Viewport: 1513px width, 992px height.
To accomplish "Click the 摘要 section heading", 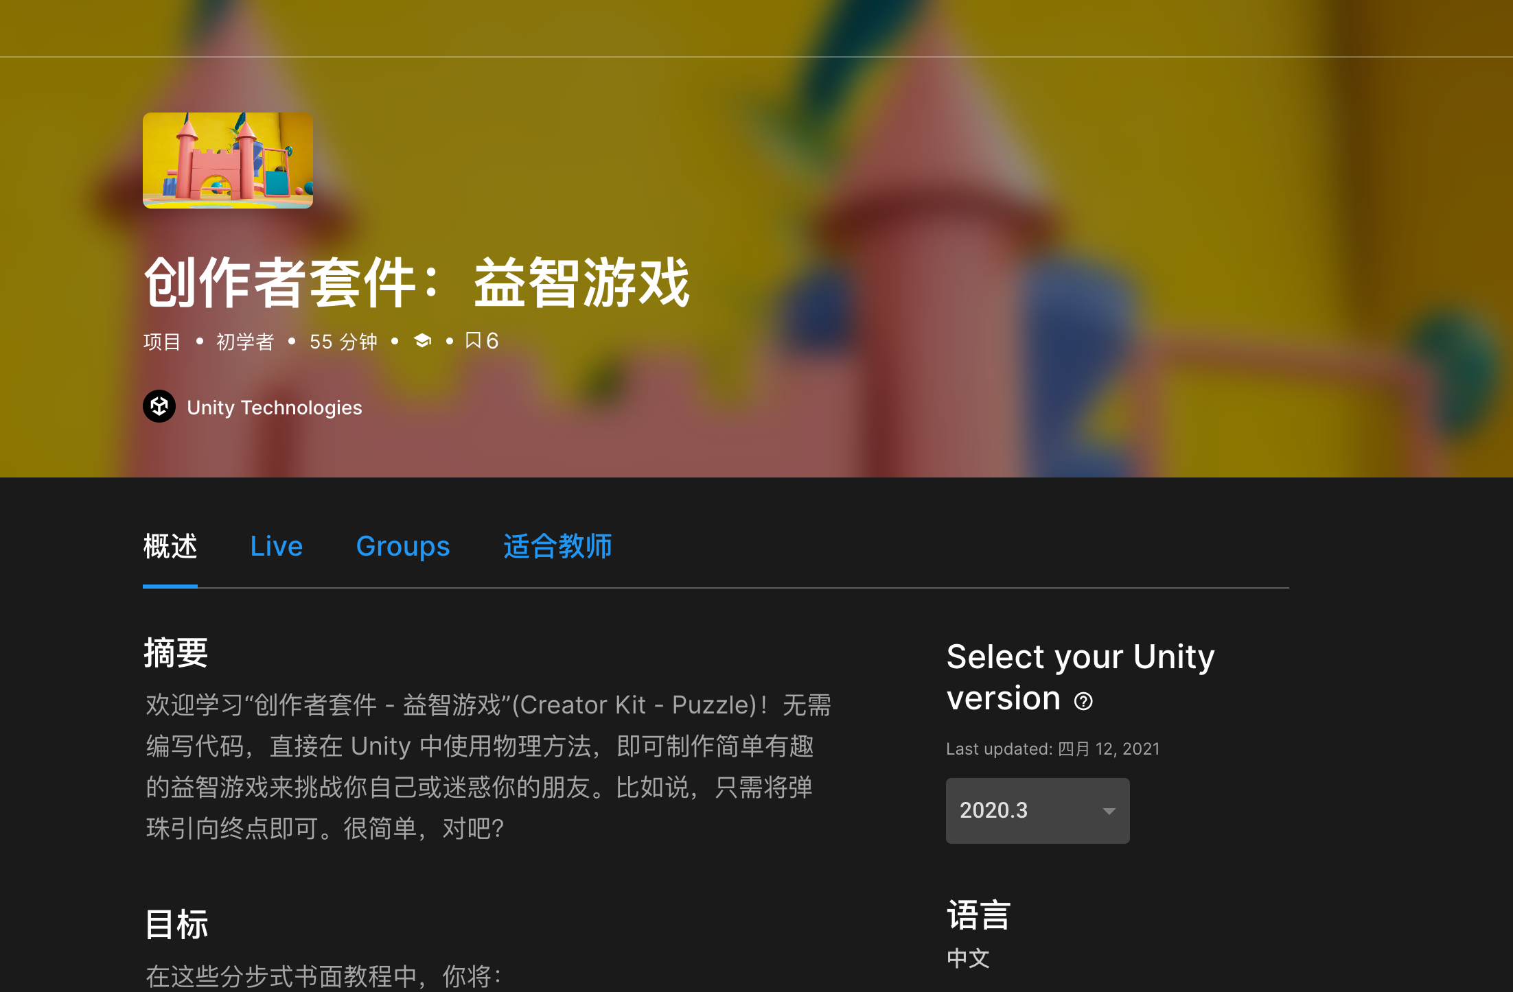I will pyautogui.click(x=176, y=652).
